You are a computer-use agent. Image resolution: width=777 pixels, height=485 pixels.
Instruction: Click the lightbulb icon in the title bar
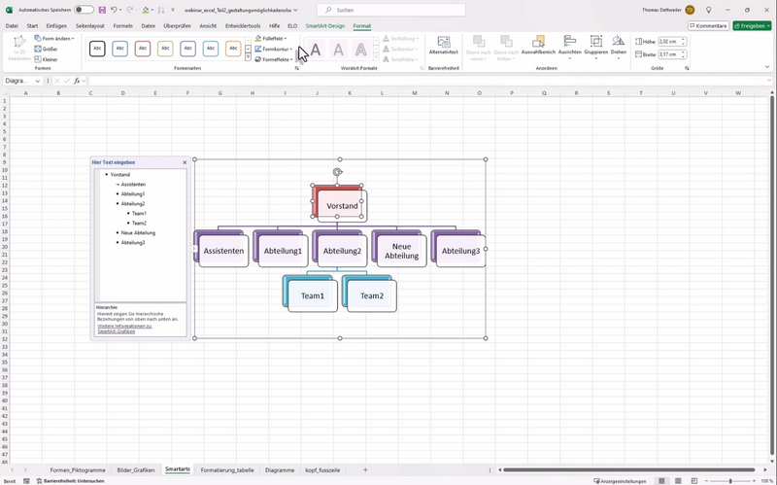click(x=708, y=10)
